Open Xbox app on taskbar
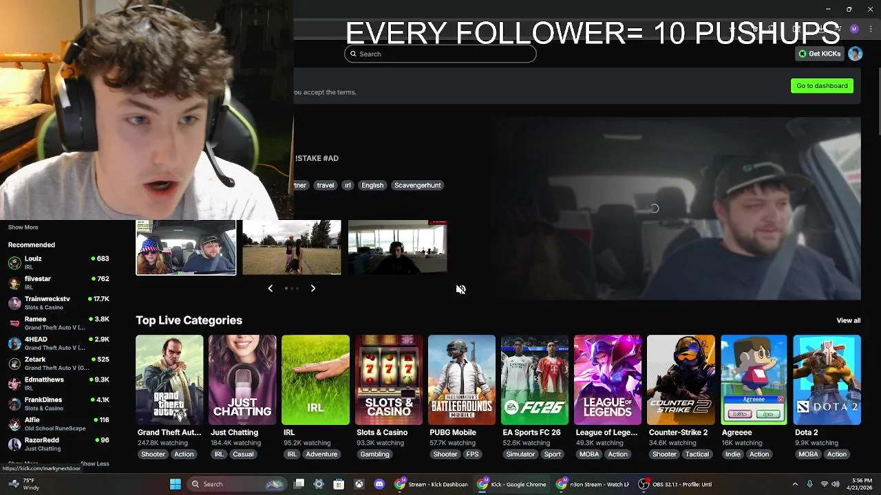 [359, 484]
